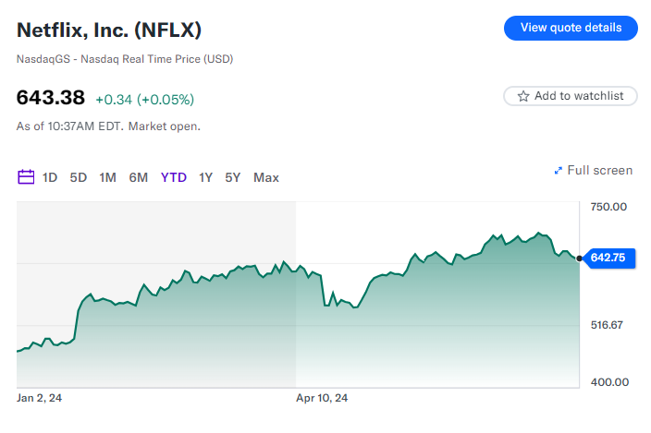Click the Jan 2, 24 date label
This screenshot has width=651, height=433.
pos(39,398)
